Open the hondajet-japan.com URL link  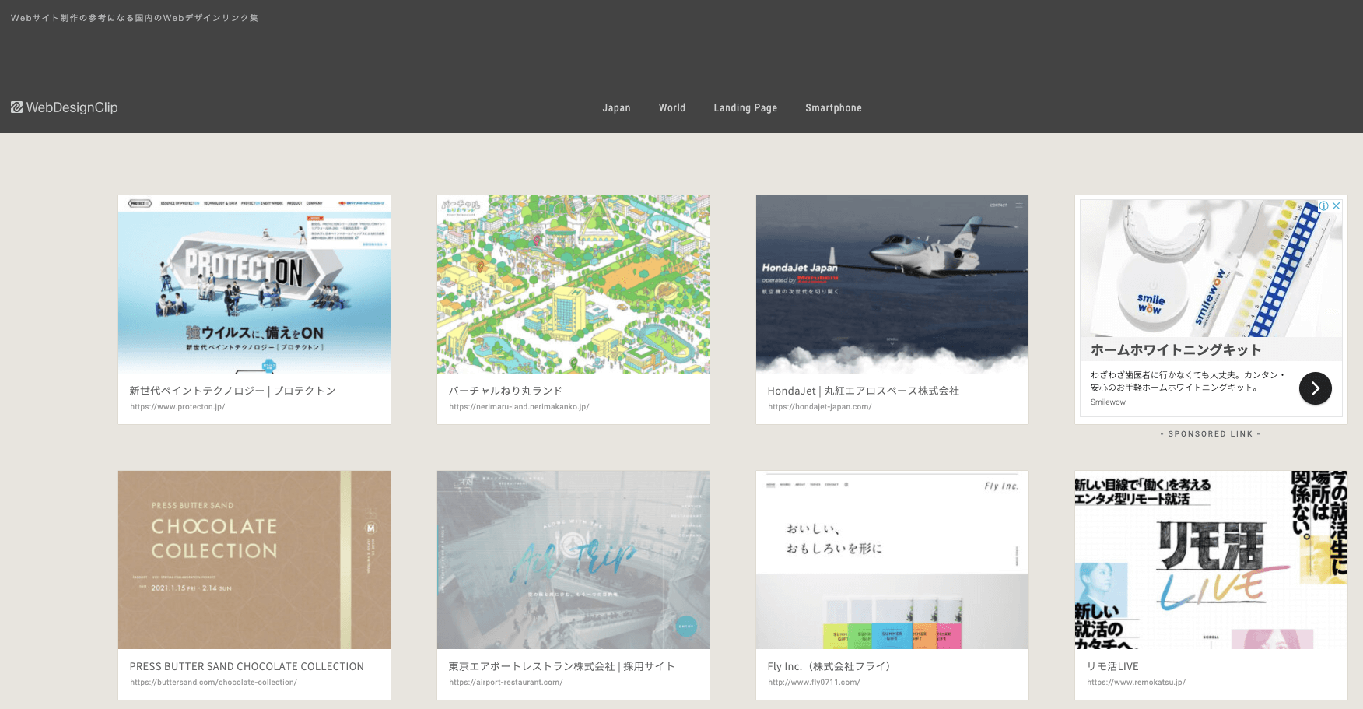(x=819, y=407)
